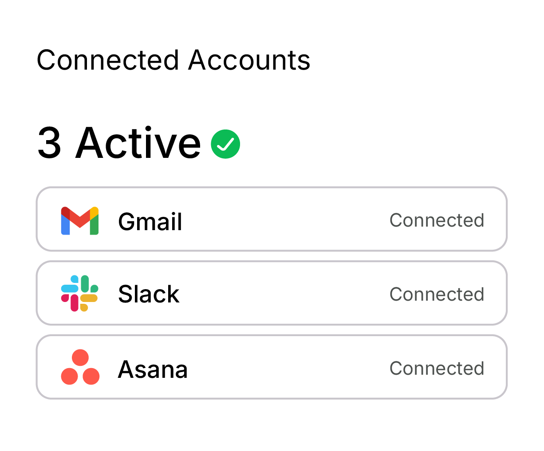
Task: Open the Connected Accounts section
Action: pos(174,60)
